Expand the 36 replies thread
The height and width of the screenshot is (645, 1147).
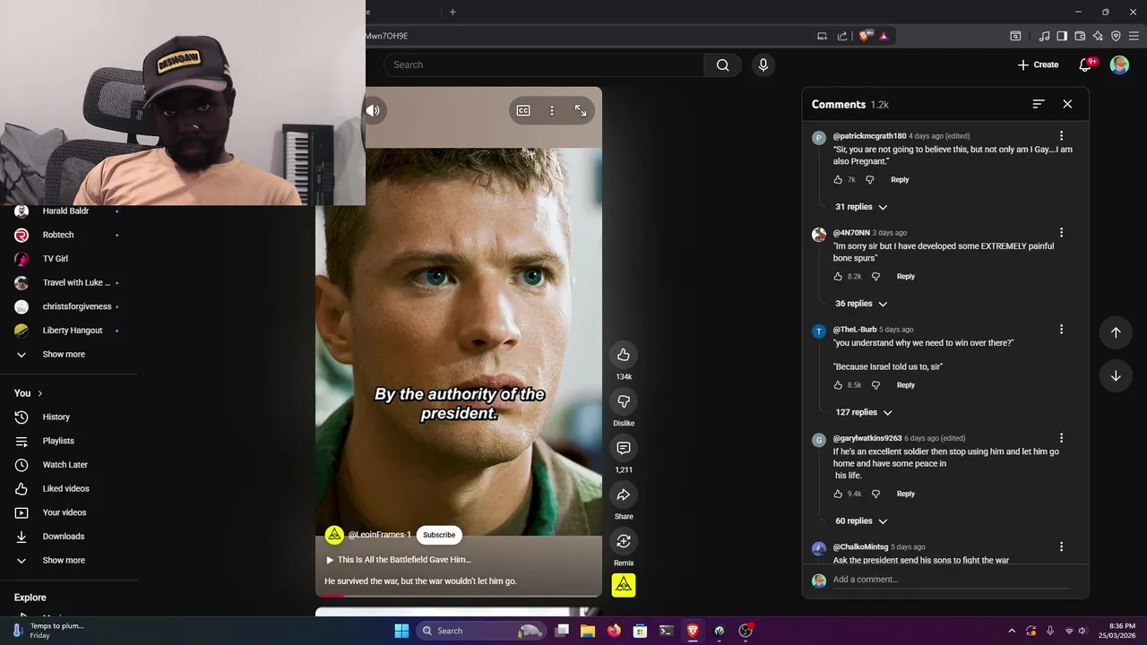pos(861,304)
